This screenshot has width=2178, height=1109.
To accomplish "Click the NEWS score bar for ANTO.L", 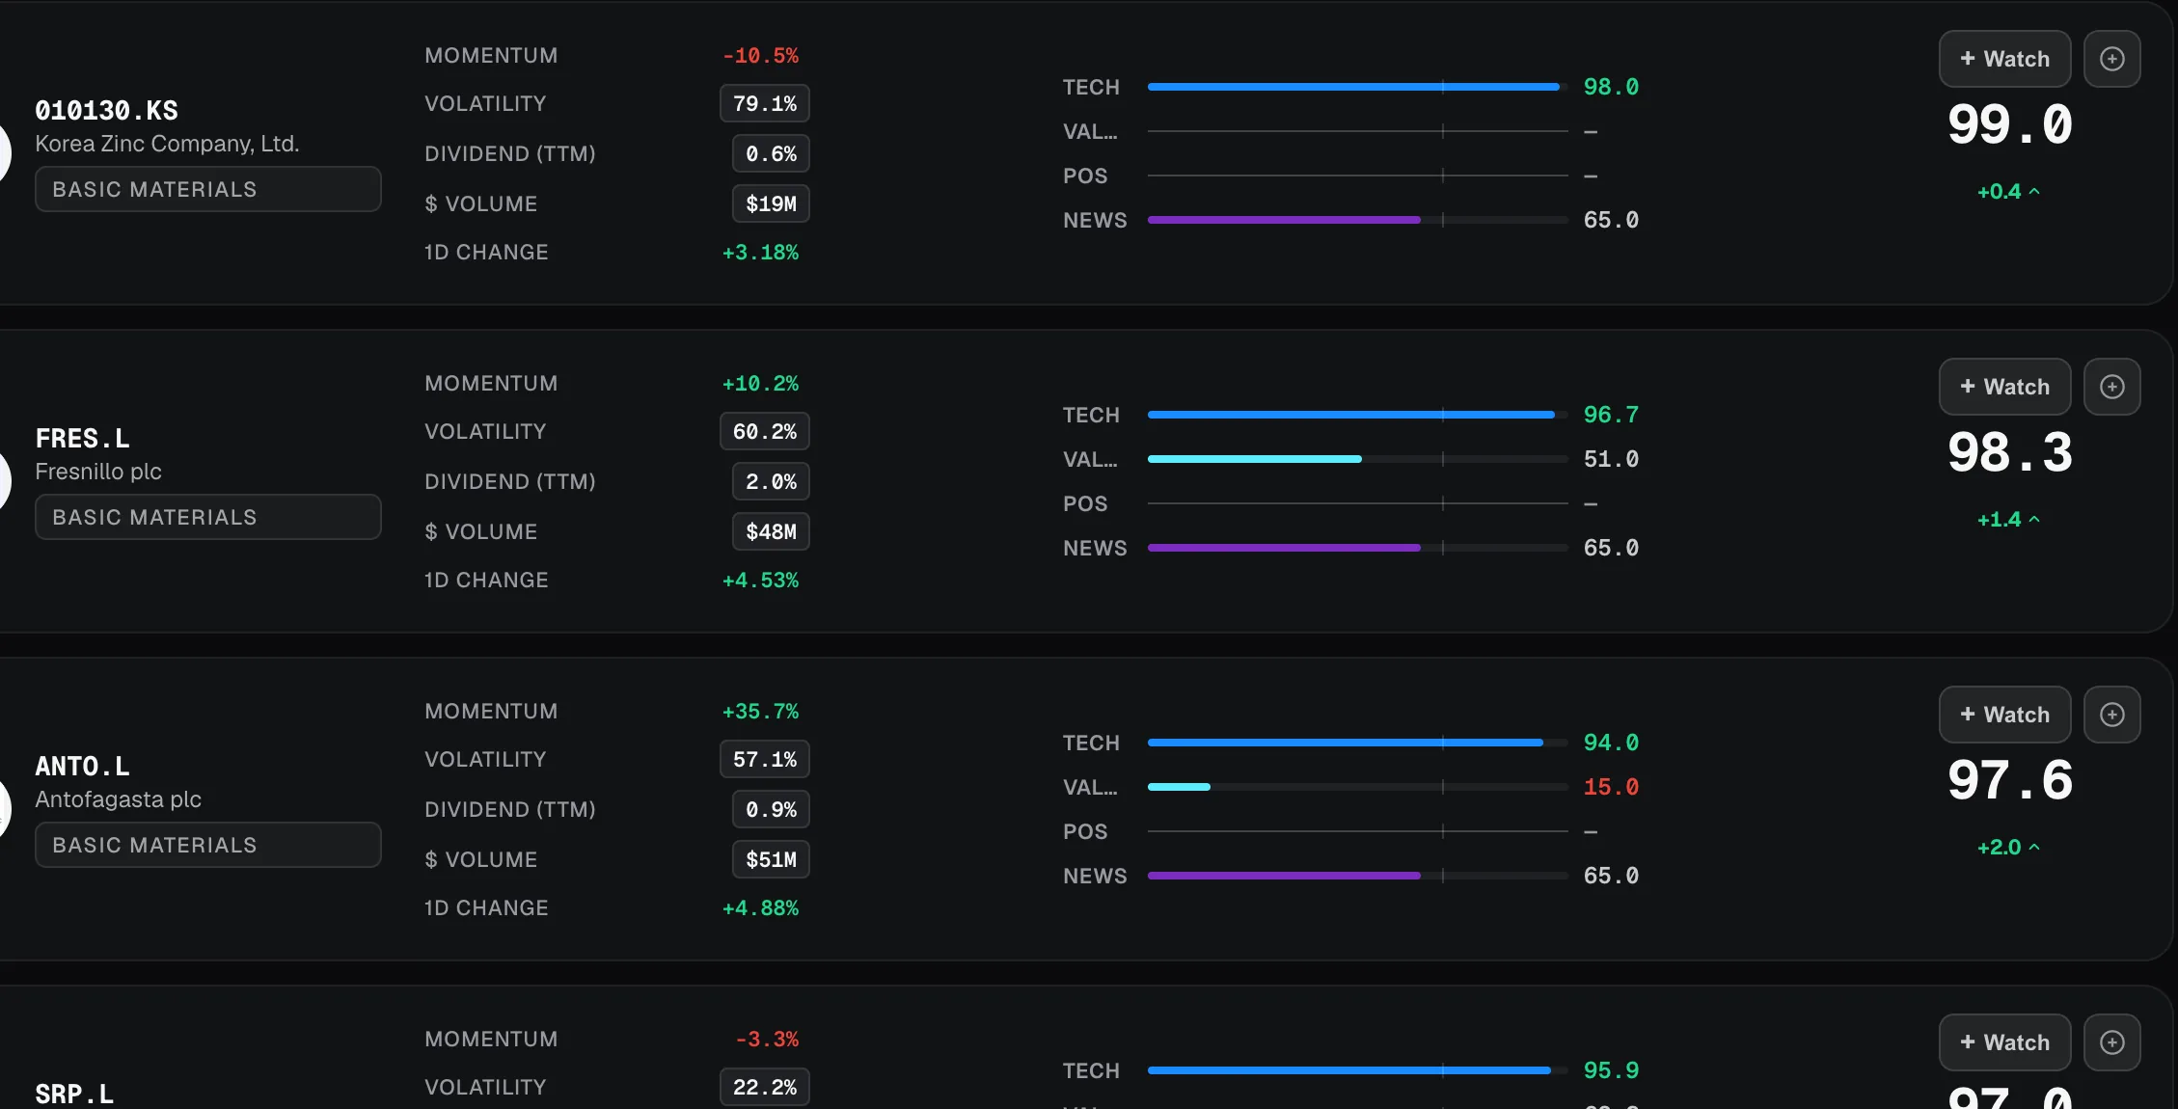I will [1357, 876].
